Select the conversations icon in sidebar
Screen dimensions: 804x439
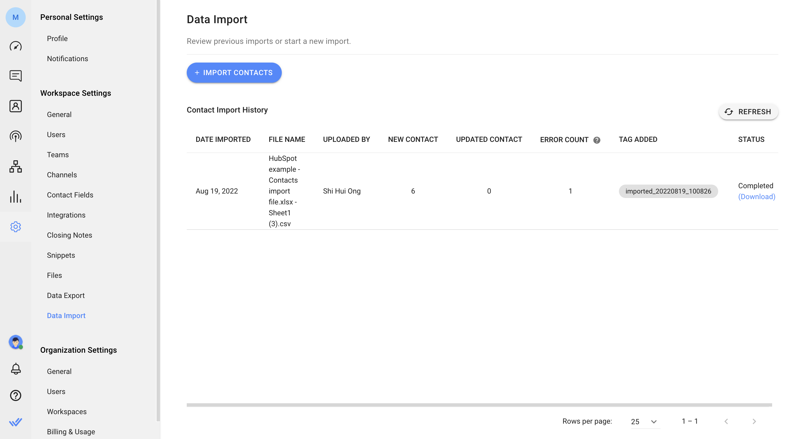pos(15,76)
